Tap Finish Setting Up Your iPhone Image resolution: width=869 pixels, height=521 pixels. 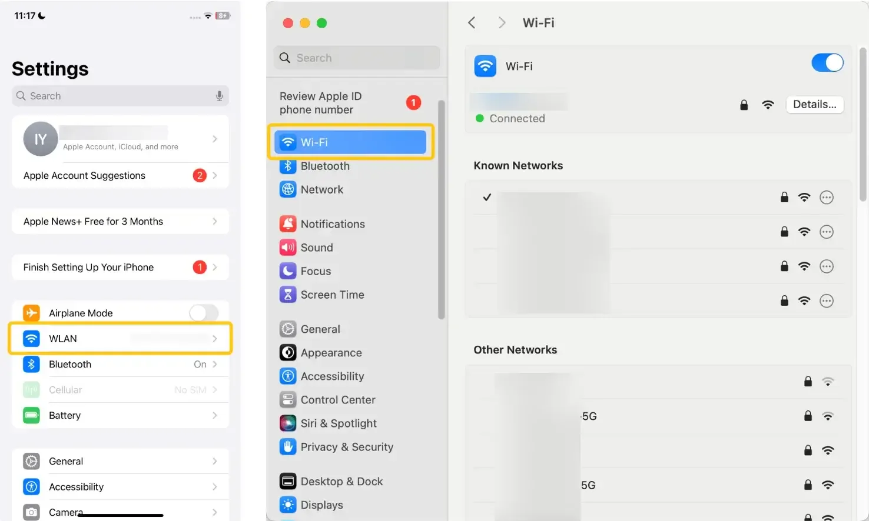[x=120, y=267]
